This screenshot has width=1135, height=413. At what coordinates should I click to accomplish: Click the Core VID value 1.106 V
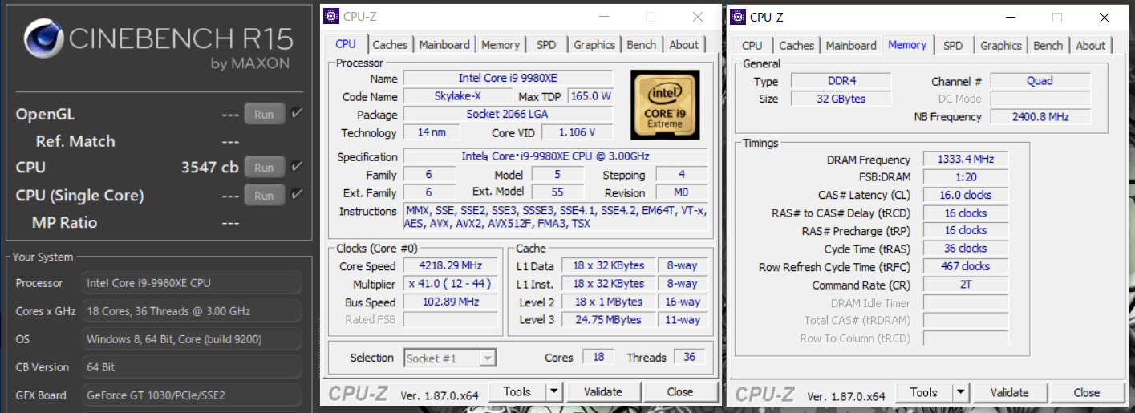[578, 132]
